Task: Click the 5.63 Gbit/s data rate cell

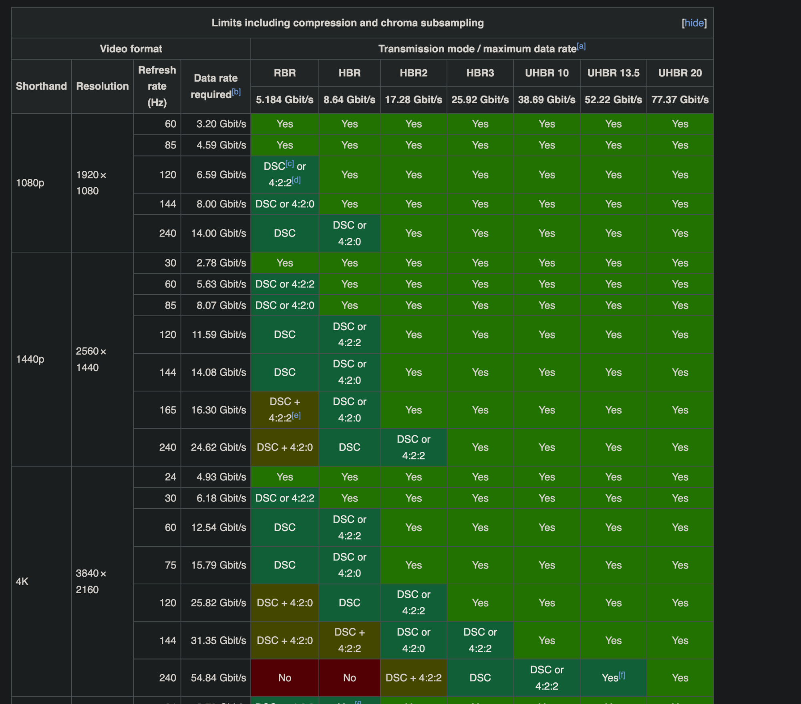Action: pyautogui.click(x=216, y=284)
